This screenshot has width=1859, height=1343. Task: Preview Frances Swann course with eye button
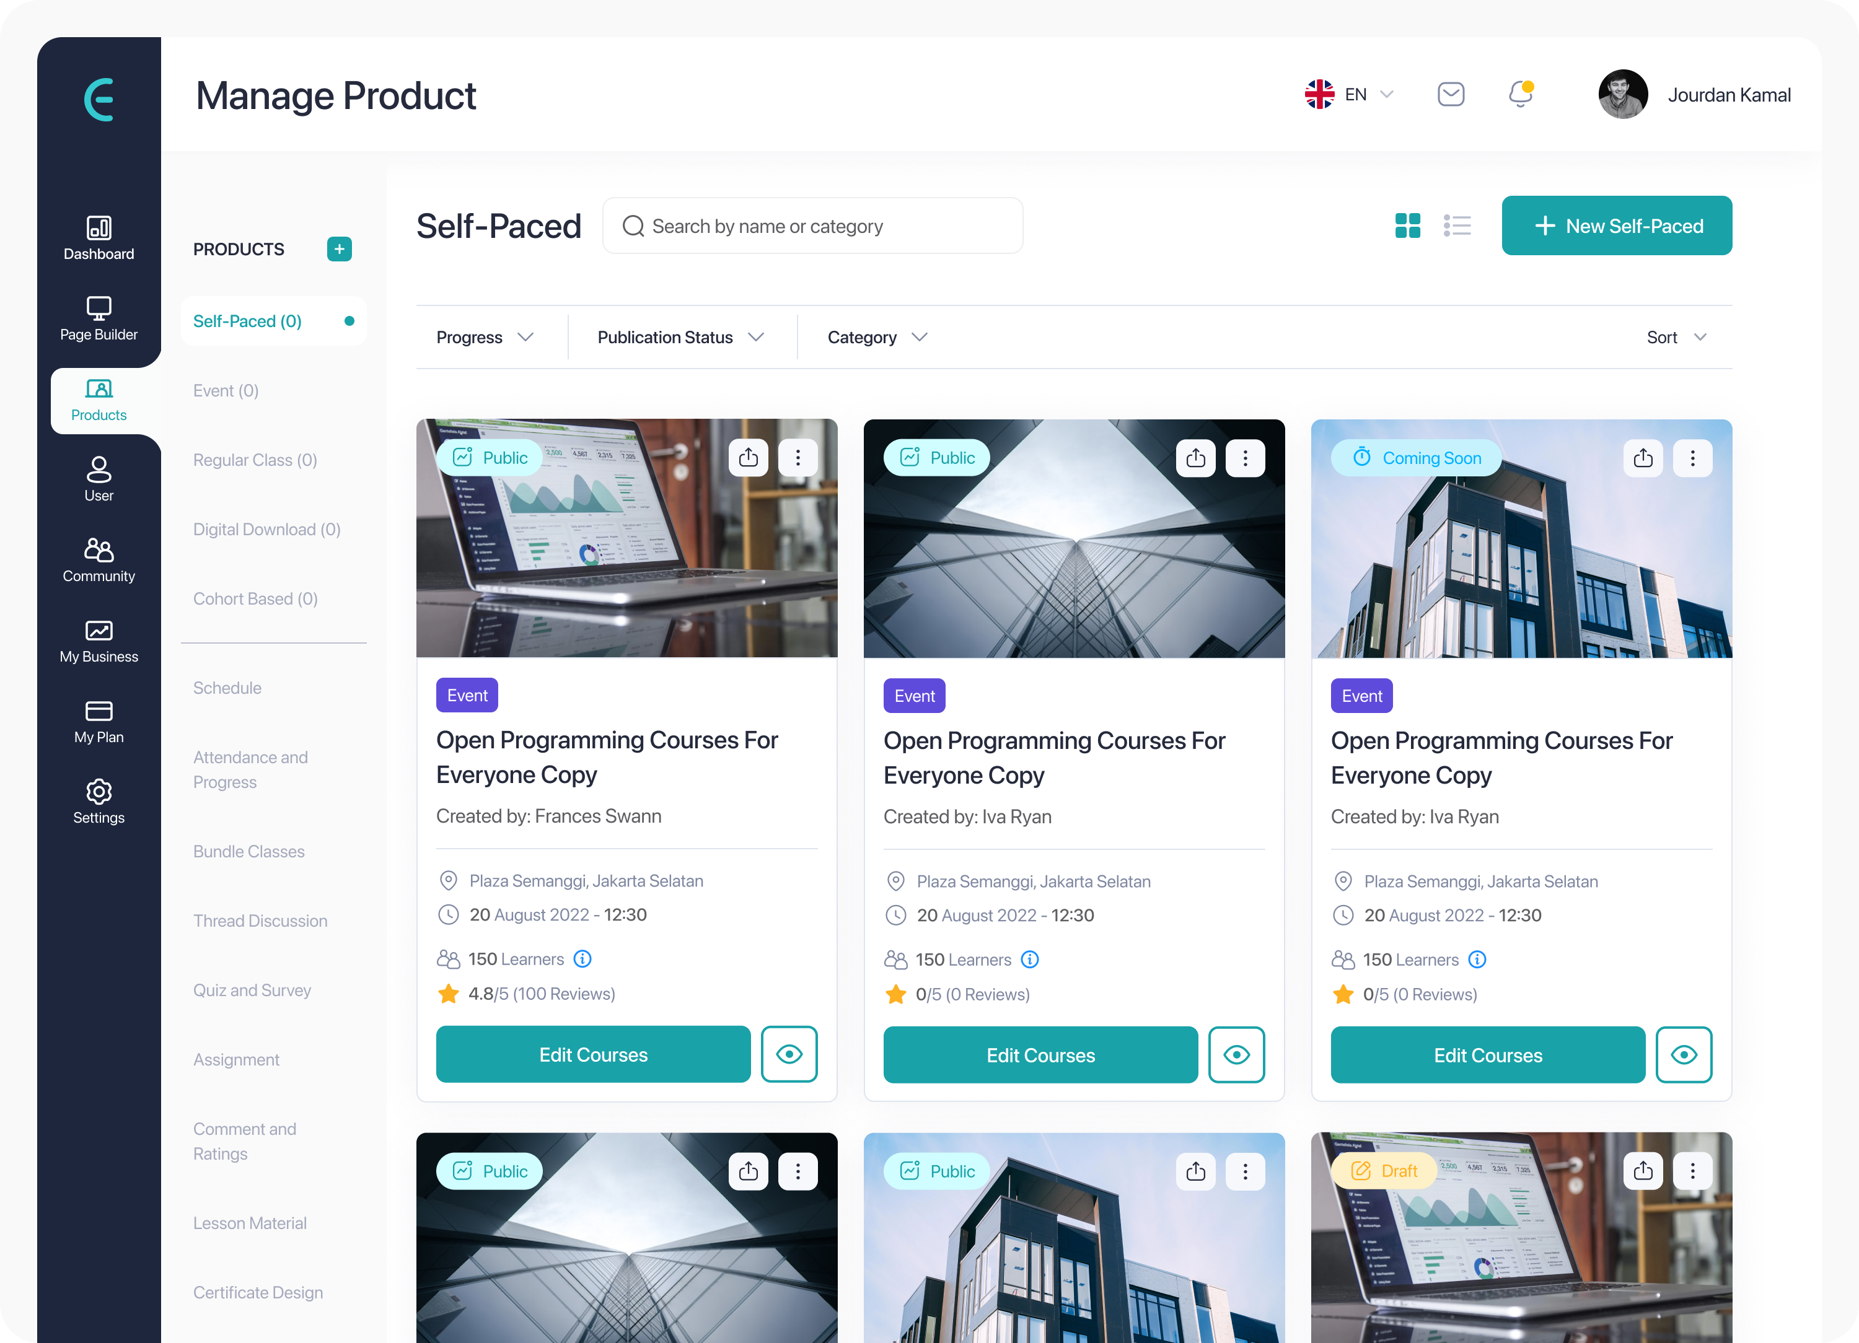789,1054
